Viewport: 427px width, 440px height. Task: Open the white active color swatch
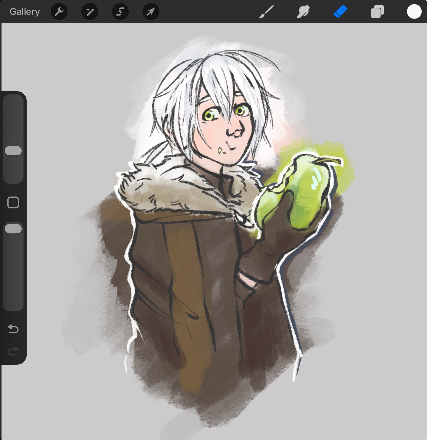pos(414,12)
